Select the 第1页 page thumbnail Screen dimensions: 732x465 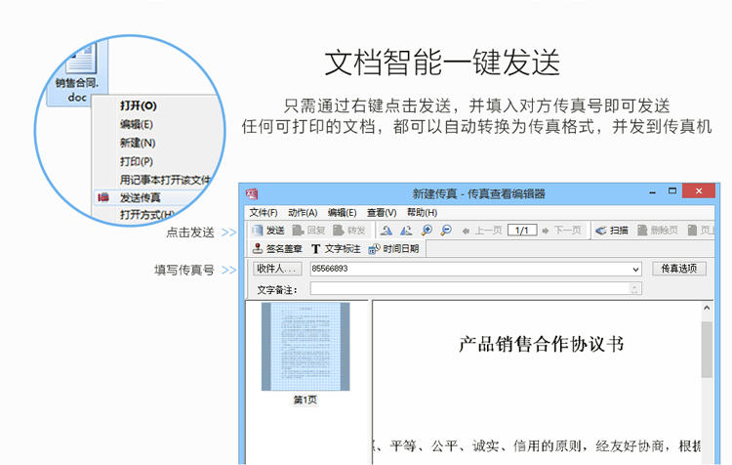[305, 347]
